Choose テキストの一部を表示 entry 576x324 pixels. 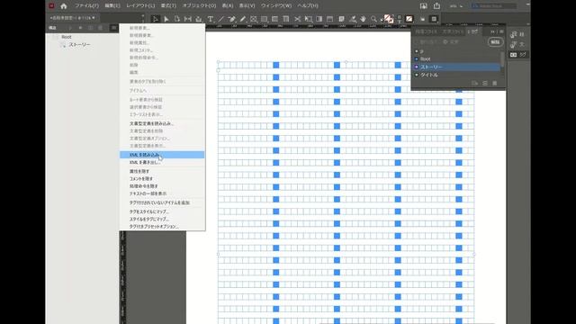coord(162,193)
